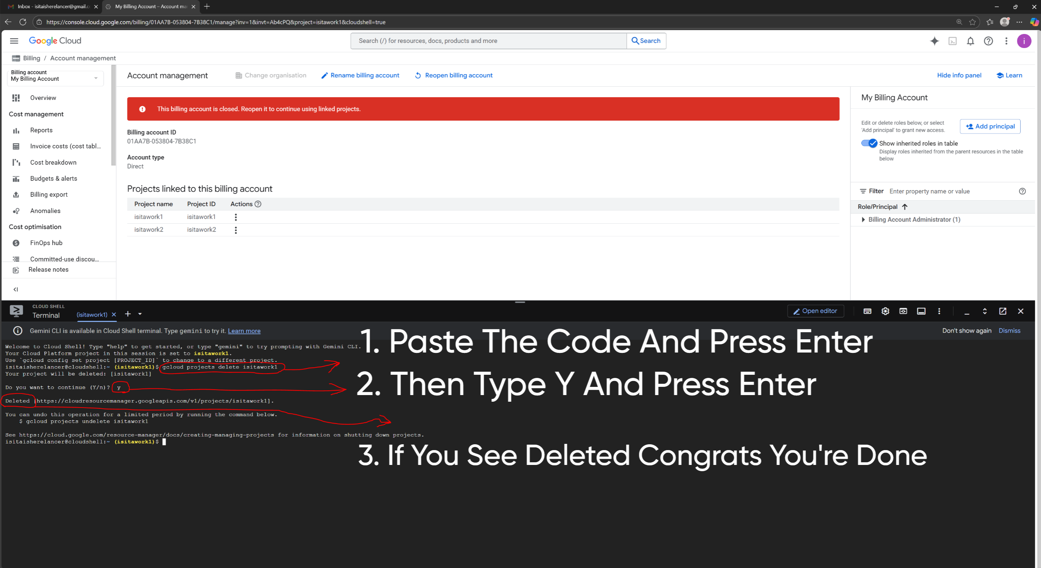The height and width of the screenshot is (568, 1041).
Task: Open the Gemini AI assistant sparkle icon
Action: tap(934, 41)
